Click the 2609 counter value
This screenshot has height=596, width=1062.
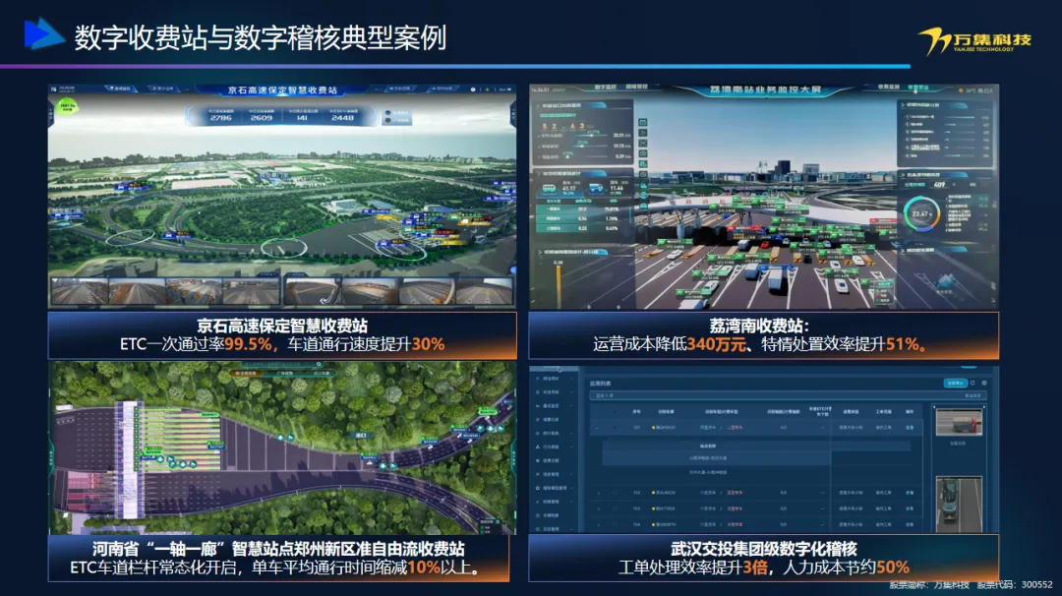[x=262, y=118]
